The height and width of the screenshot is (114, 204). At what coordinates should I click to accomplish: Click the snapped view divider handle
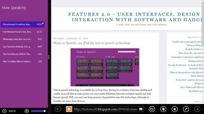tap(49, 57)
